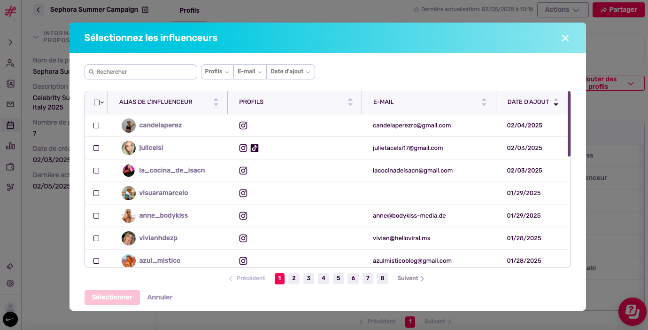Check the anne_bodykiss row checkbox
Image resolution: width=648 pixels, height=330 pixels.
96,216
